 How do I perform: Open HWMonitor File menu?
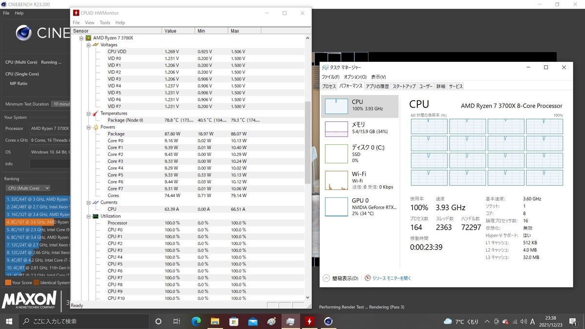point(76,22)
